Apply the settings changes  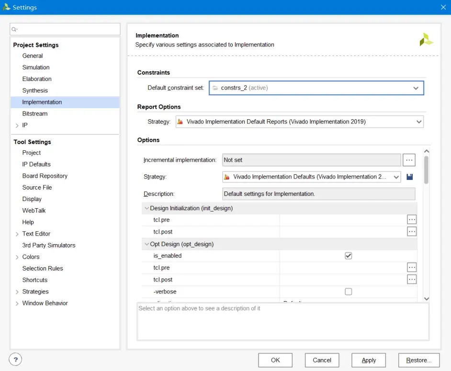tap(369, 360)
